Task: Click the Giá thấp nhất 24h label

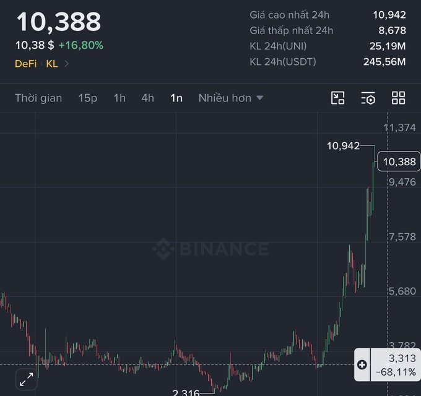Action: click(x=292, y=30)
